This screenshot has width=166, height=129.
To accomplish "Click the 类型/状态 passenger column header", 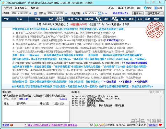I will pos(61,104).
